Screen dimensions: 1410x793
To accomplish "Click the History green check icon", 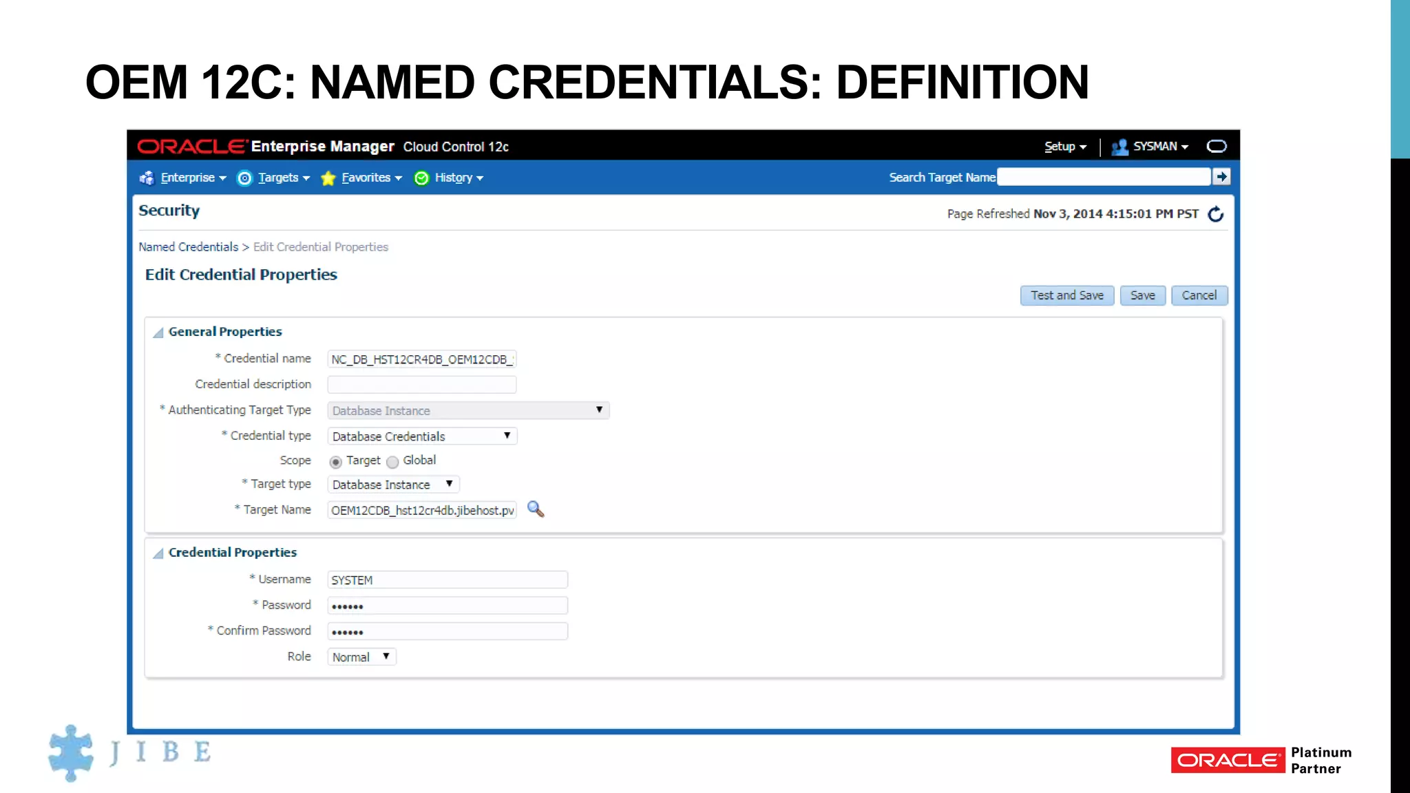I will point(421,178).
